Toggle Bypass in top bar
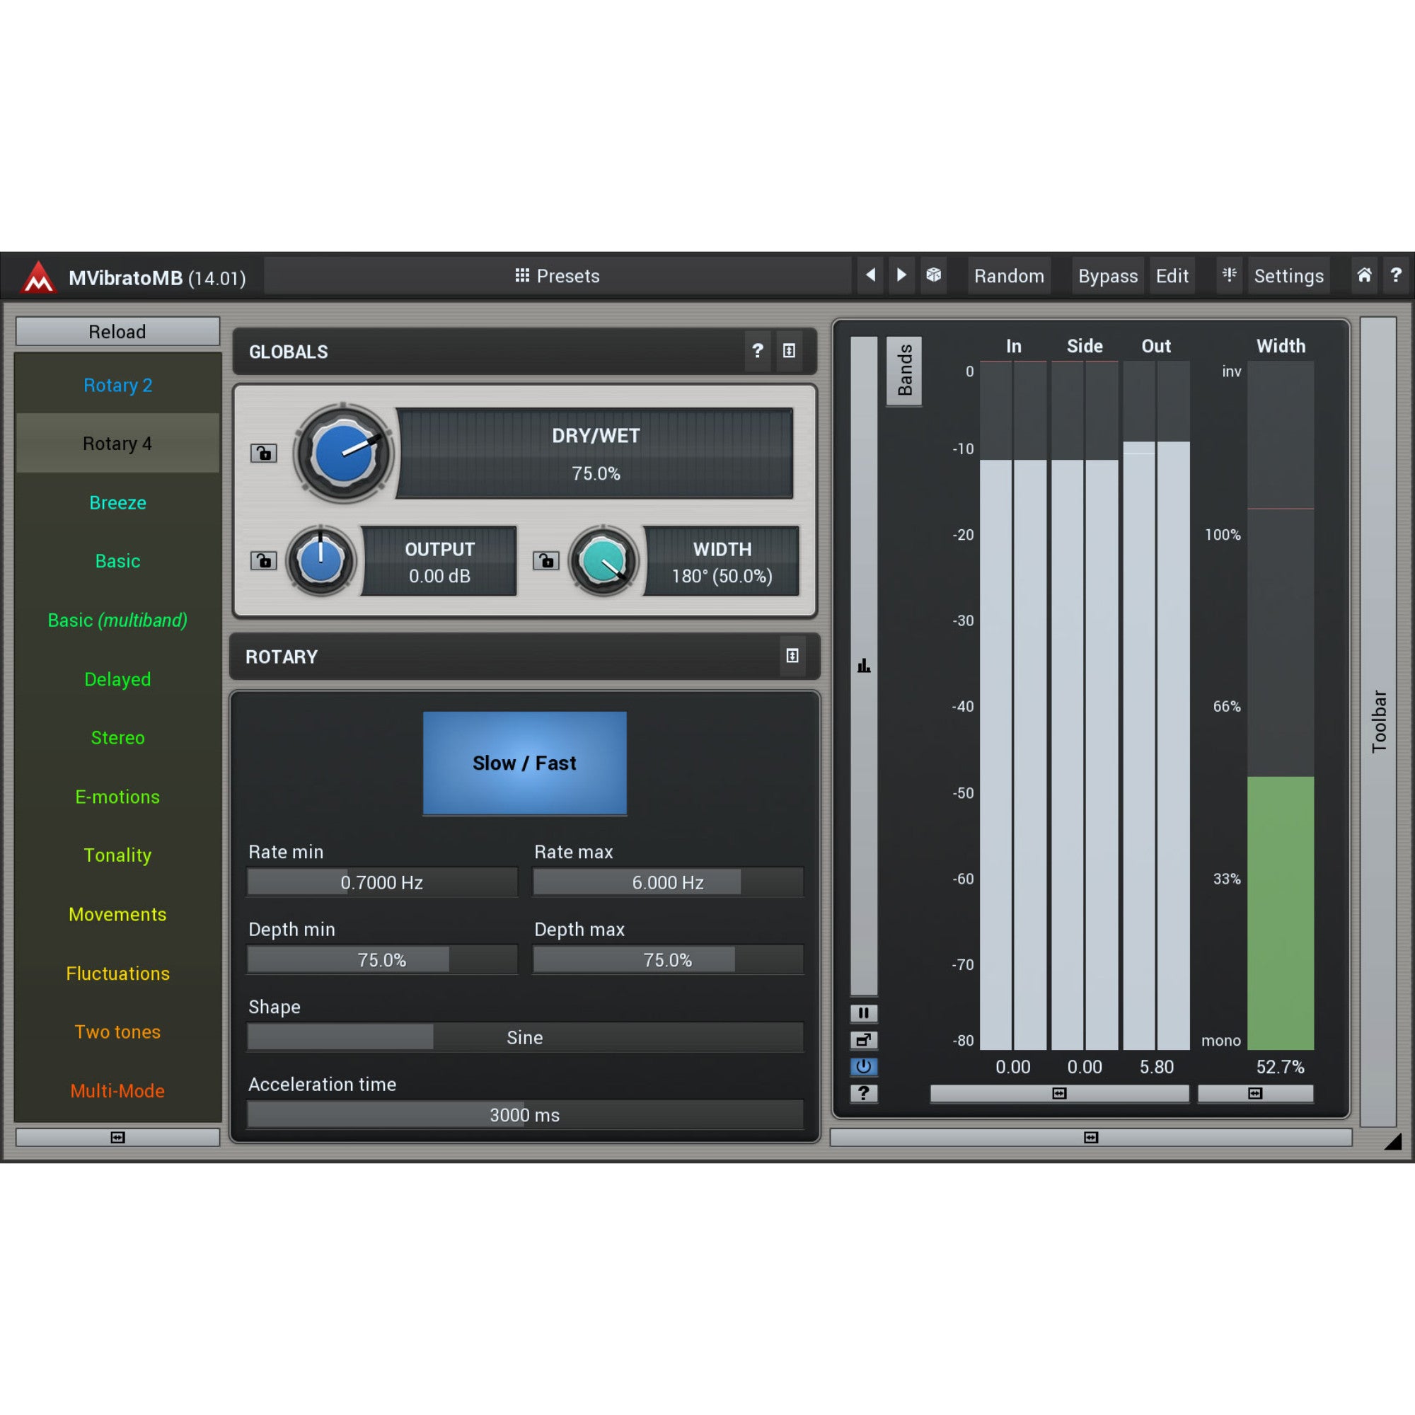The image size is (1415, 1415). [1107, 275]
